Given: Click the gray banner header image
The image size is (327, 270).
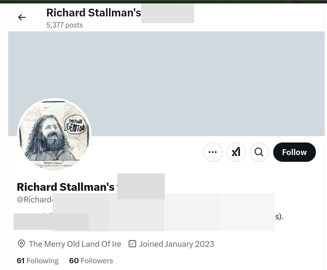Looking at the screenshot, I should pyautogui.click(x=166, y=84).
